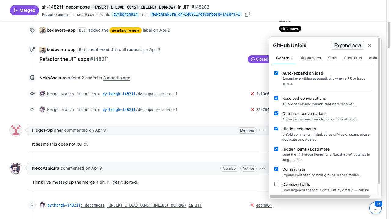Open the Stats tab
The height and width of the screenshot is (219, 391).
[332, 58]
